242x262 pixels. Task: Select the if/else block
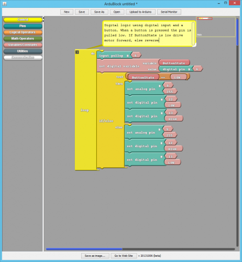(106, 121)
